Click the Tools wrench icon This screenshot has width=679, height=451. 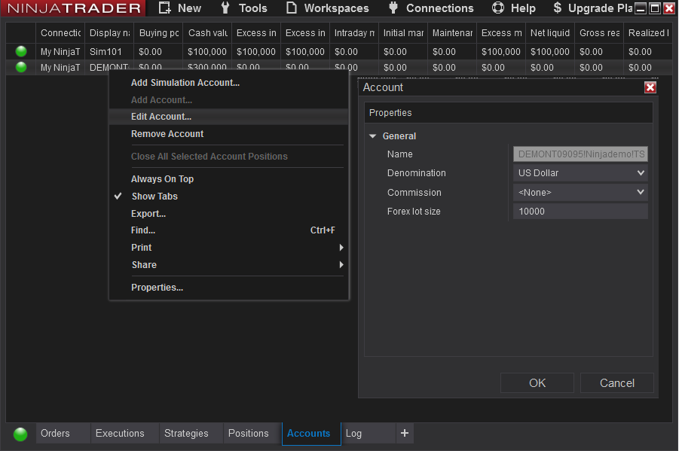[225, 8]
